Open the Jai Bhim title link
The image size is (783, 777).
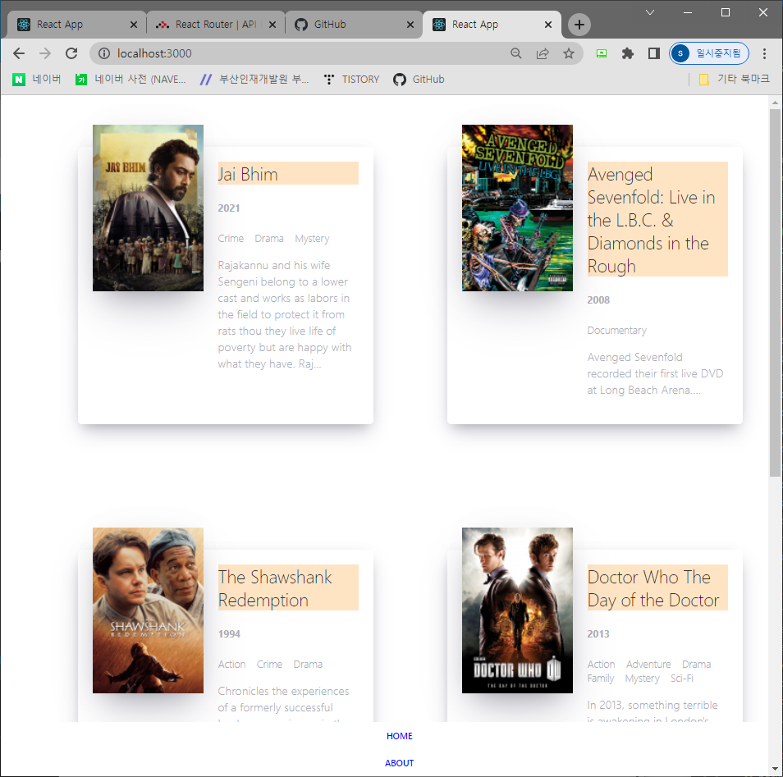288,173
